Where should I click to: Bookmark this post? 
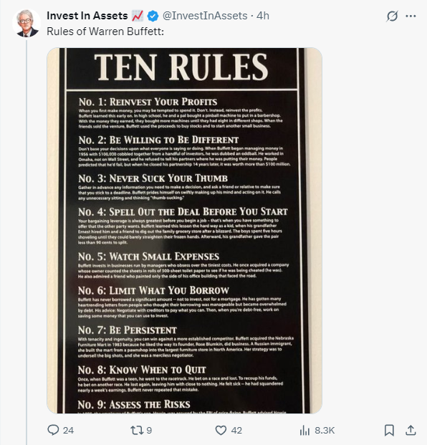pos(389,430)
